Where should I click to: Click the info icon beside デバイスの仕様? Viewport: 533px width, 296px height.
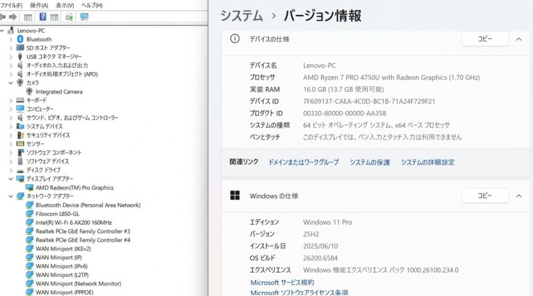[235, 39]
